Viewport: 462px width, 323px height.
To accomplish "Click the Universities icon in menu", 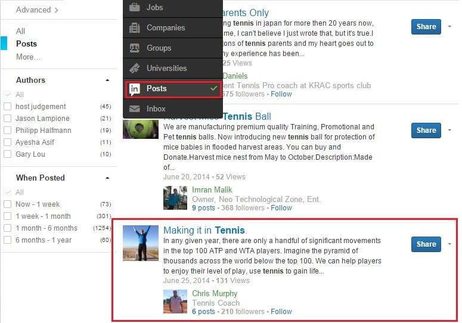I will click(x=135, y=69).
